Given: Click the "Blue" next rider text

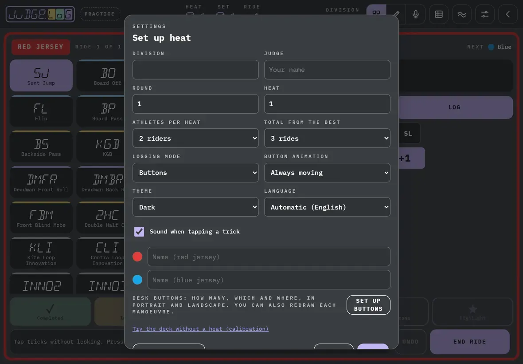Looking at the screenshot, I should tap(504, 47).
